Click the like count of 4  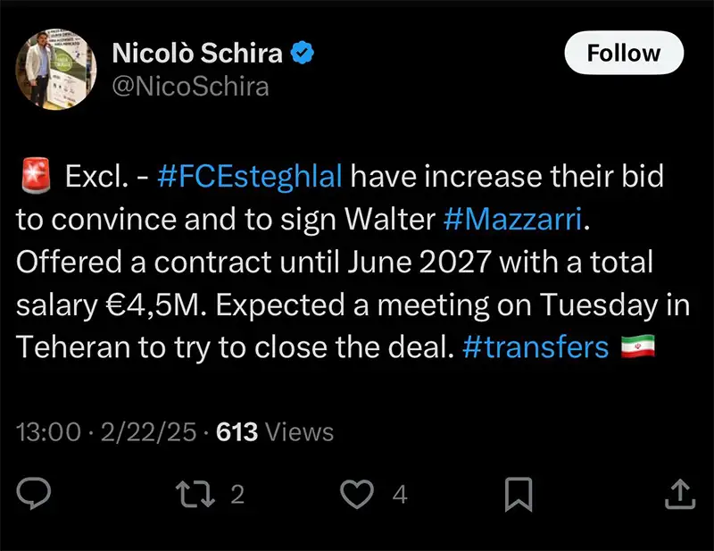401,494
